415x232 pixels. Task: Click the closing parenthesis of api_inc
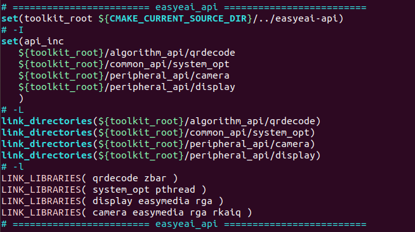21,98
